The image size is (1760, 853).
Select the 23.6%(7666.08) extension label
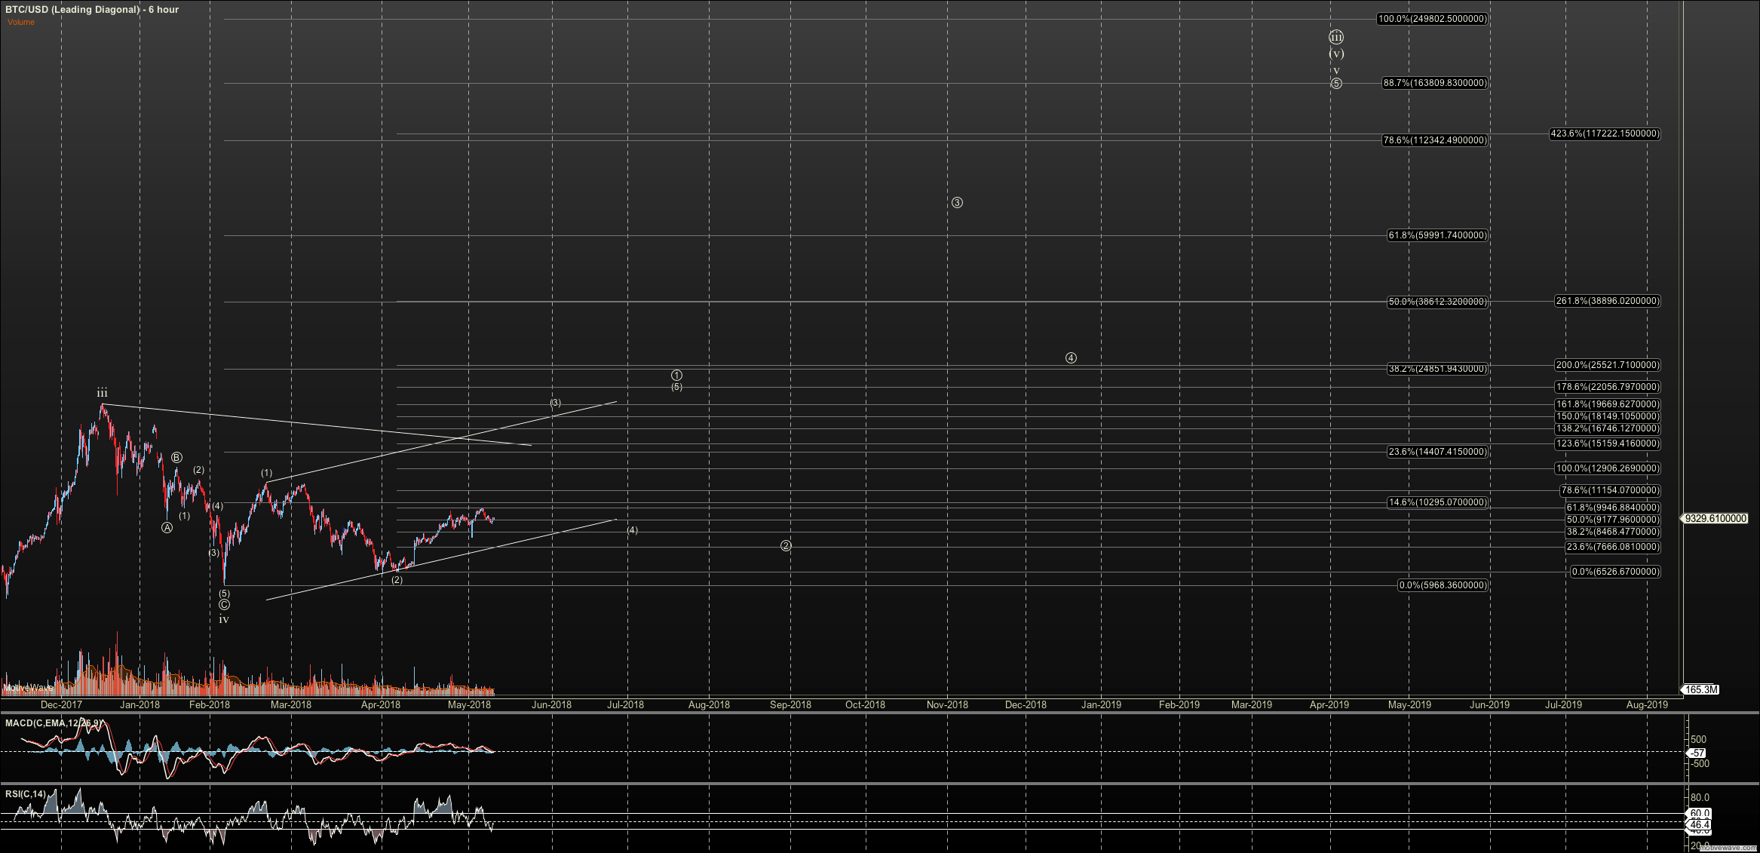[x=1613, y=547]
